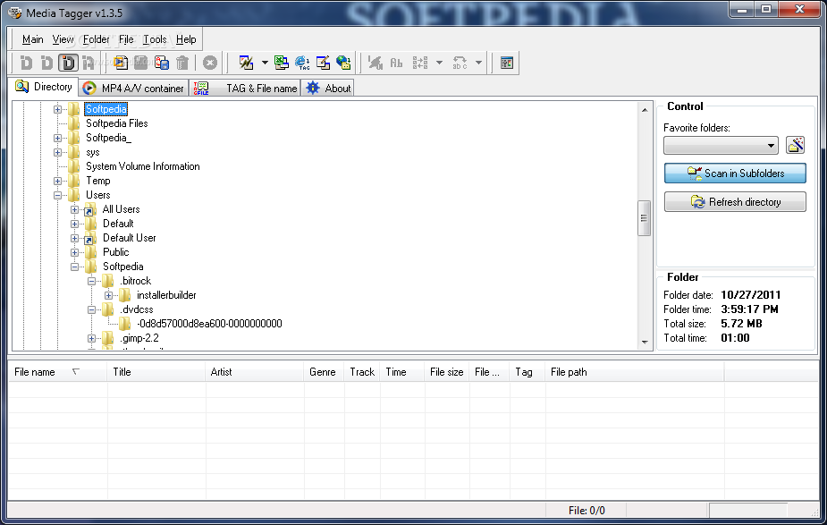
Task: Collapse the .bitrock folder node
Action: pos(91,281)
